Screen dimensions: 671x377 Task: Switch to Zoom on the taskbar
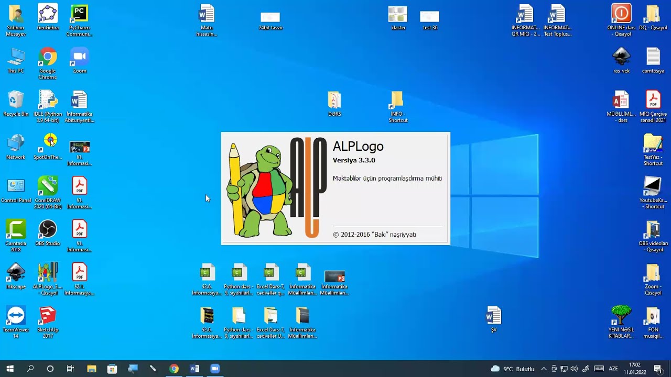[215, 369]
